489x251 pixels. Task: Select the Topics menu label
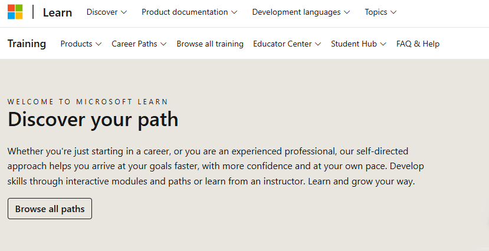(x=376, y=12)
